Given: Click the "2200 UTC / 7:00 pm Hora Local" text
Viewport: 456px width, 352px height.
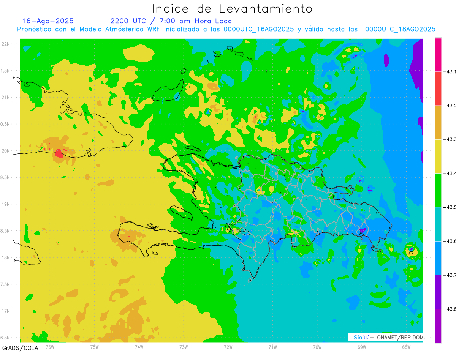Looking at the screenshot, I should 172,21.
